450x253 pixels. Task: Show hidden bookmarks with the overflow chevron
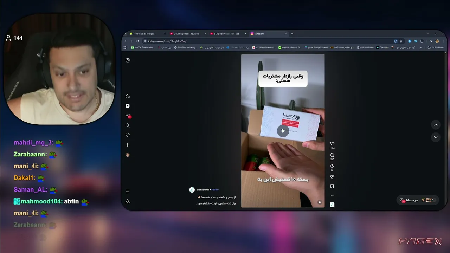[421, 47]
